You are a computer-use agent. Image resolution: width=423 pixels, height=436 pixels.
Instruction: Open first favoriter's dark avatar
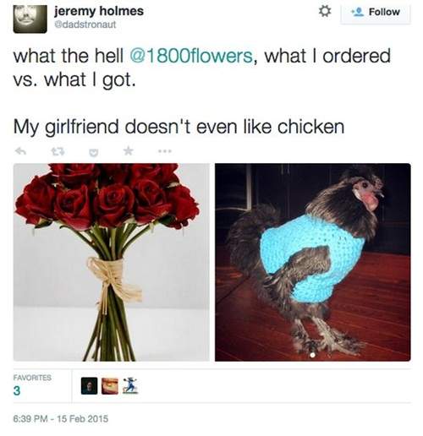89,386
